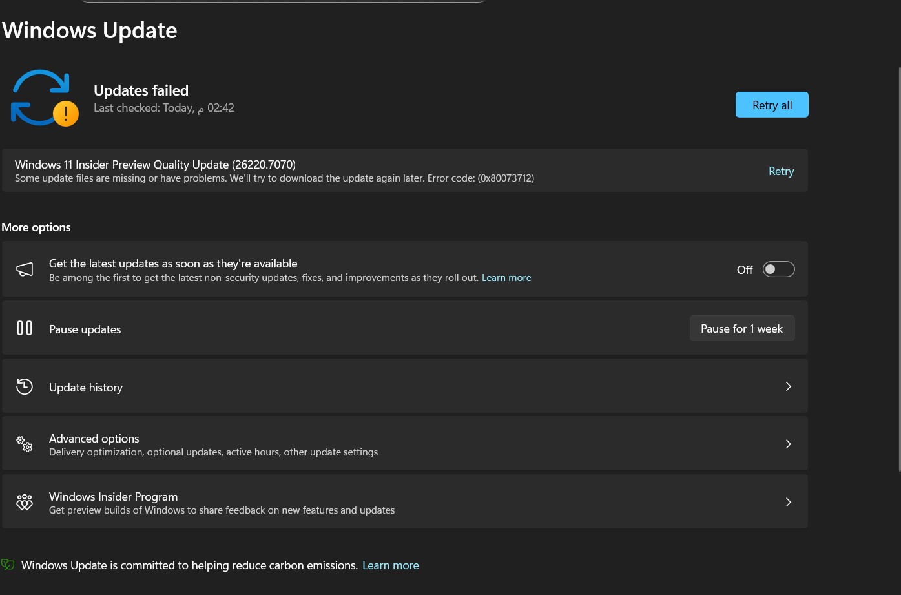Click the vertical scrollbar on right edge
This screenshot has width=901, height=595.
[899, 268]
